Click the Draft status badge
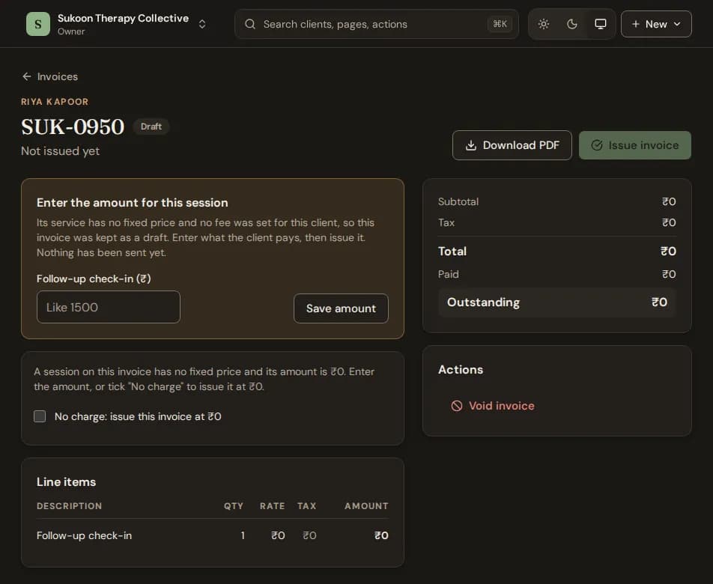The image size is (713, 584). point(151,127)
